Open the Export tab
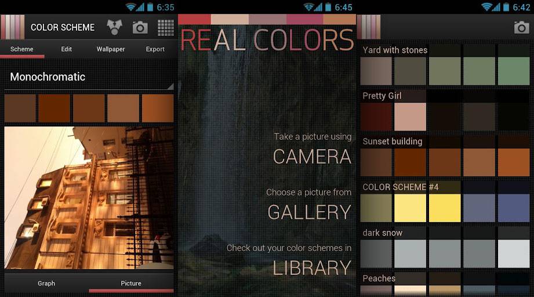 point(155,49)
